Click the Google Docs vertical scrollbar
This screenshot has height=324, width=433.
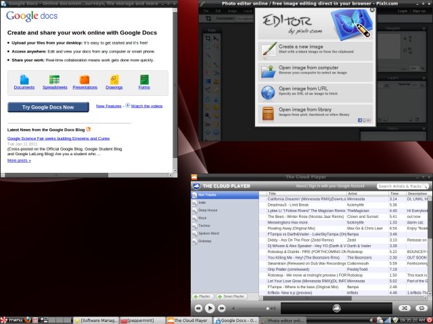click(175, 90)
